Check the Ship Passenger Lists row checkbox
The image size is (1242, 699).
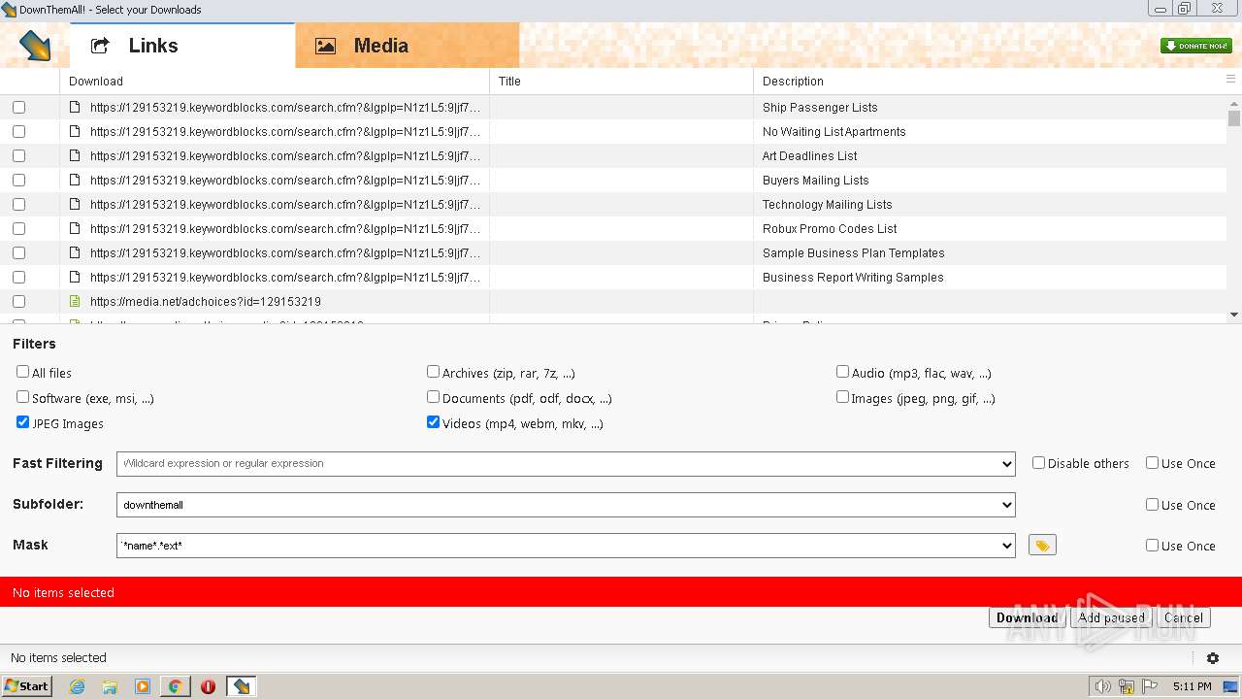click(x=18, y=107)
